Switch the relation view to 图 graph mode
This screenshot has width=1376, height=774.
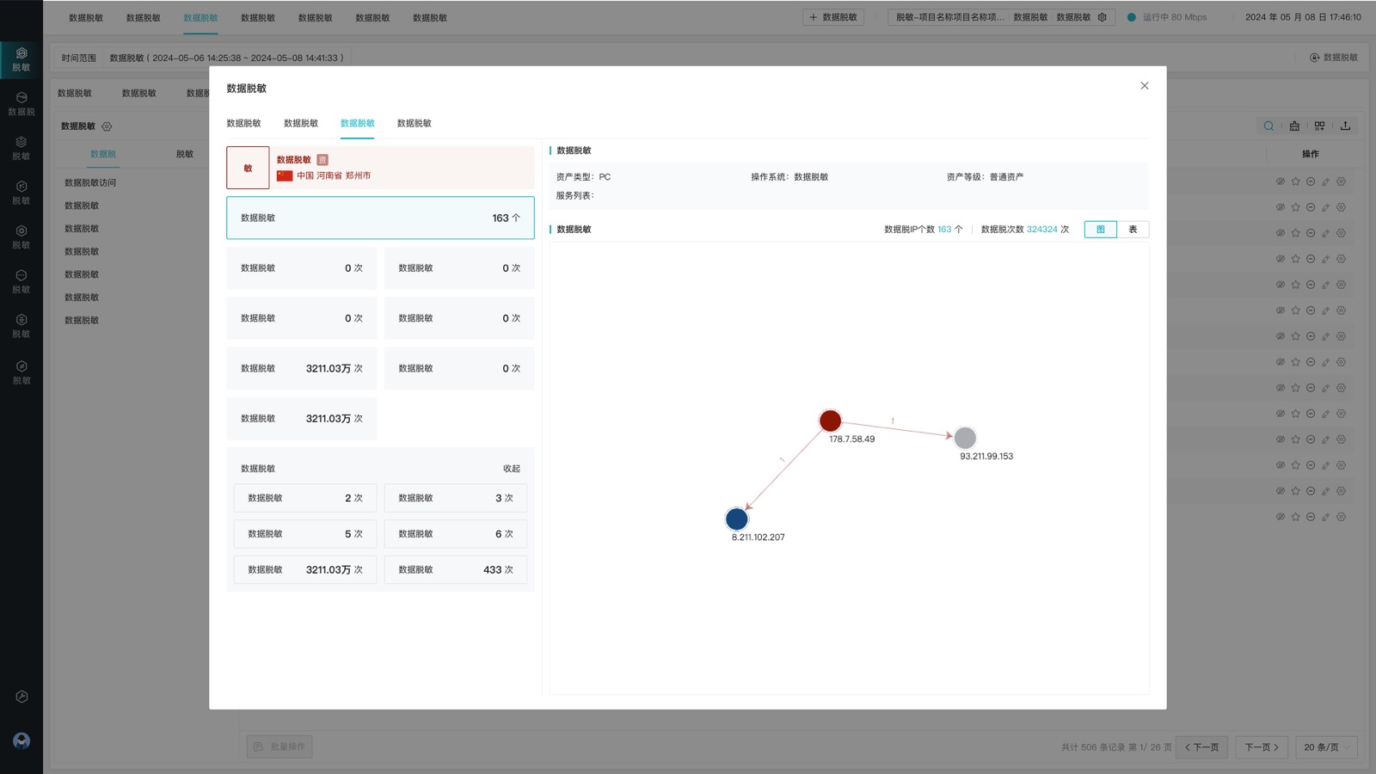(1100, 230)
